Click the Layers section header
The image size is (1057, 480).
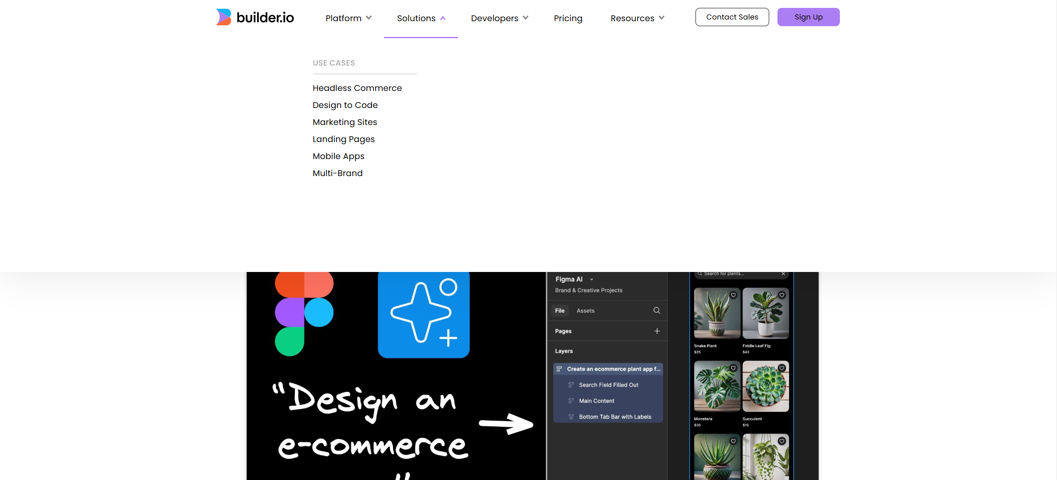point(564,351)
